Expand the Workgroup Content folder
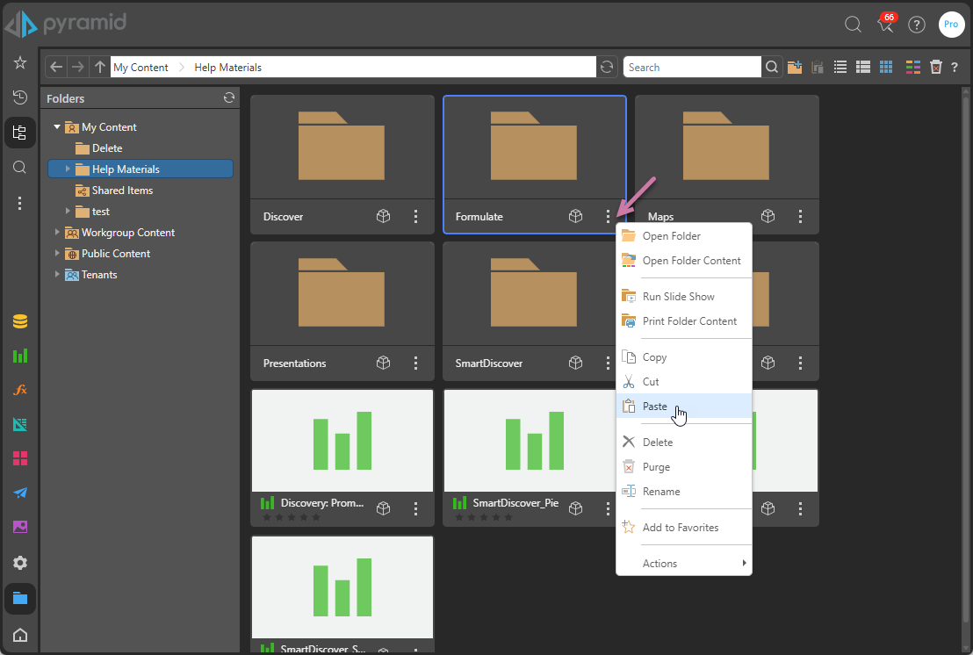 coord(57,233)
